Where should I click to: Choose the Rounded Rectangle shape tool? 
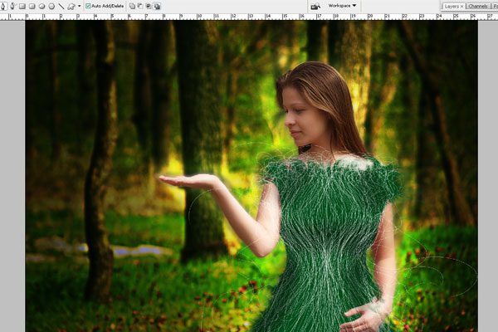point(32,6)
